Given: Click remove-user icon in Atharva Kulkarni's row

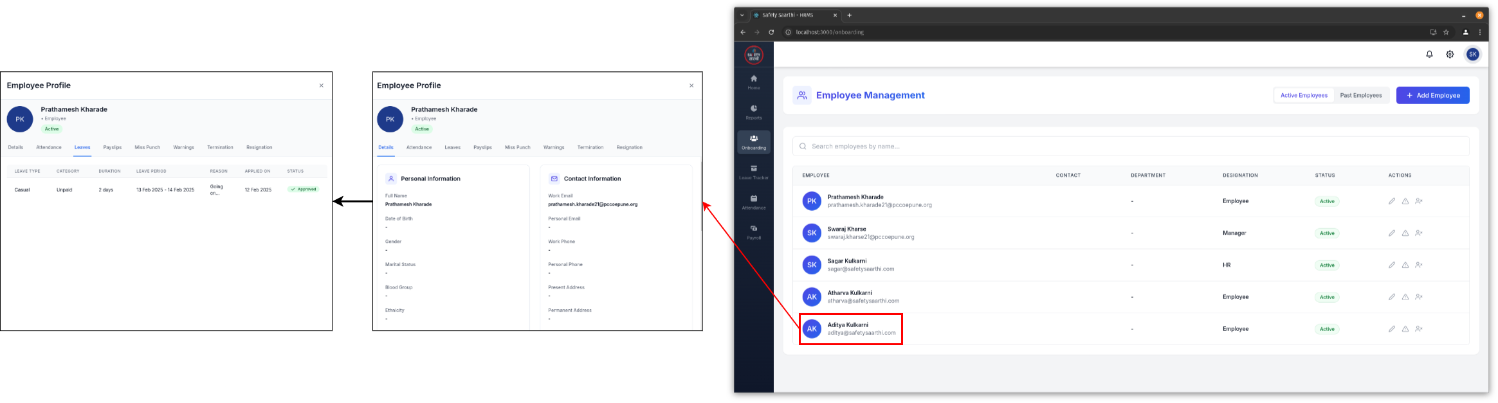Looking at the screenshot, I should [1419, 297].
